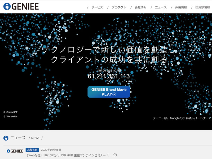Image resolution: width=212 pixels, height=159 pixels.
Task: Select the GenieeSSP label
Action: [12, 112]
